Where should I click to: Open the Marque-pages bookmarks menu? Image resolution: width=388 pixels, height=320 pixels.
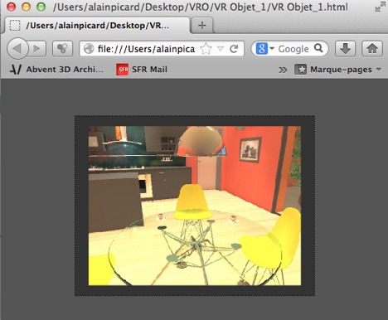coord(337,70)
